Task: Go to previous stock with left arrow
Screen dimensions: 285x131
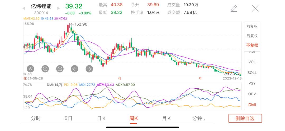Action: coord(24,8)
